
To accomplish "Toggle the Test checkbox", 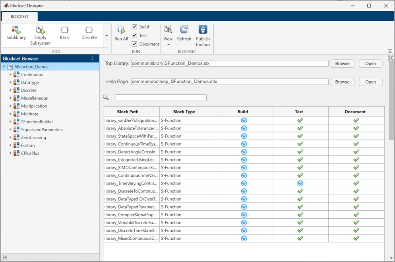I will click(x=134, y=35).
